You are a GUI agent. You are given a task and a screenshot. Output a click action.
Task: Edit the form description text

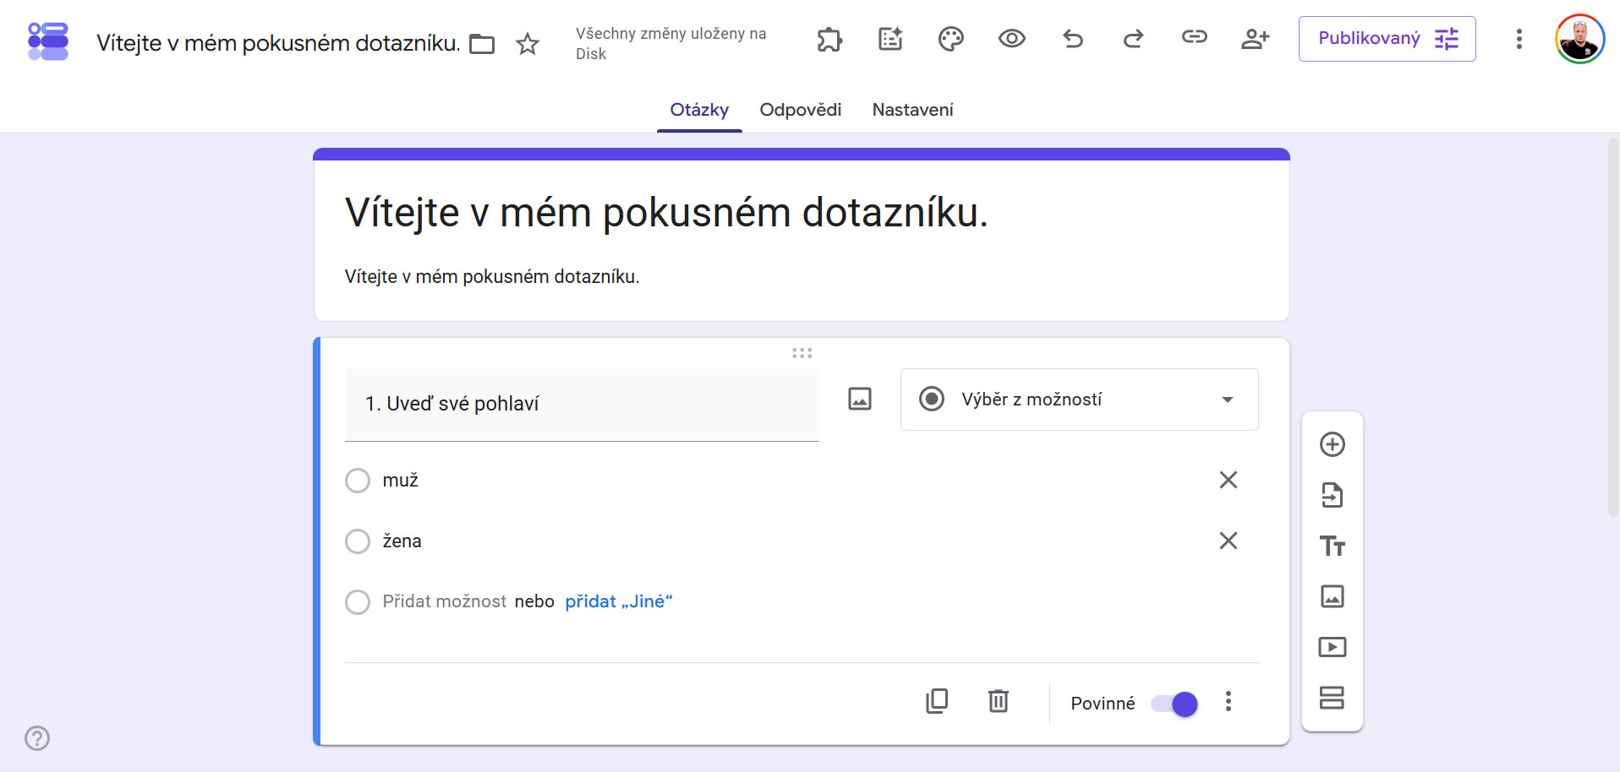pyautogui.click(x=492, y=277)
